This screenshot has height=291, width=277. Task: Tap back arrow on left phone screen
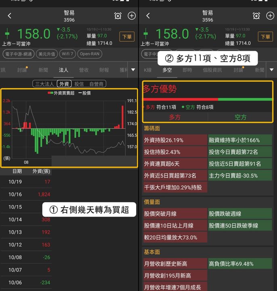click(10, 16)
